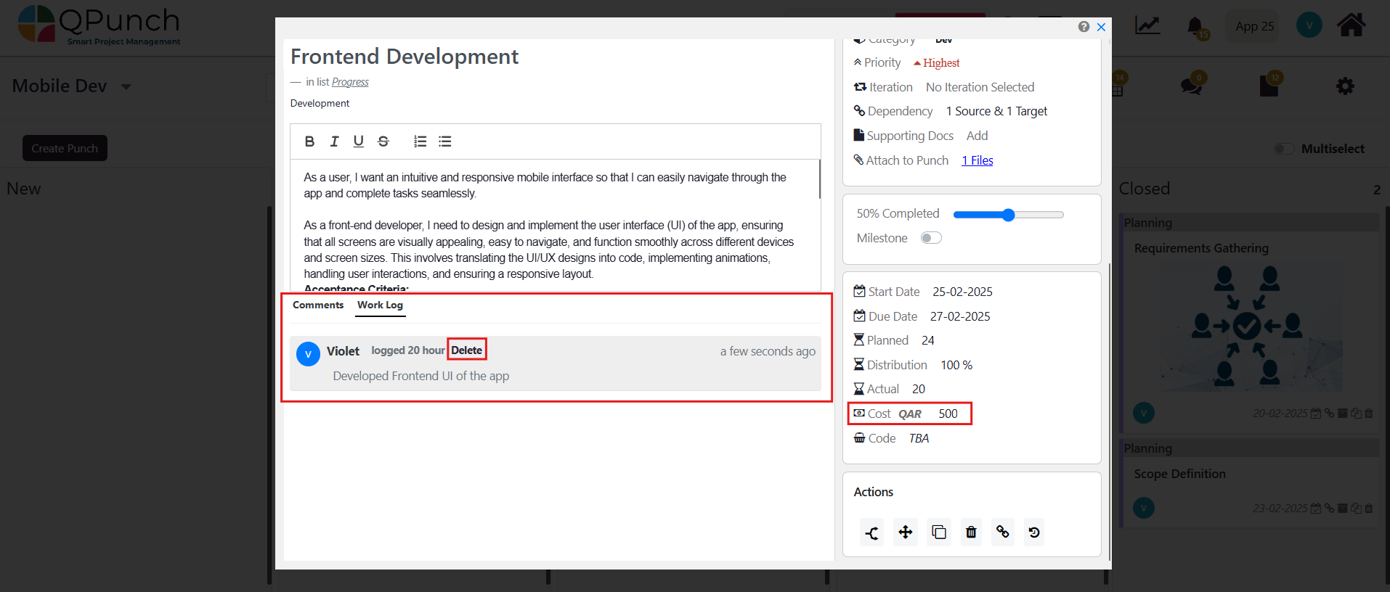This screenshot has width=1390, height=592.
Task: Edit the Due Date 27-02-2025
Action: click(x=960, y=316)
